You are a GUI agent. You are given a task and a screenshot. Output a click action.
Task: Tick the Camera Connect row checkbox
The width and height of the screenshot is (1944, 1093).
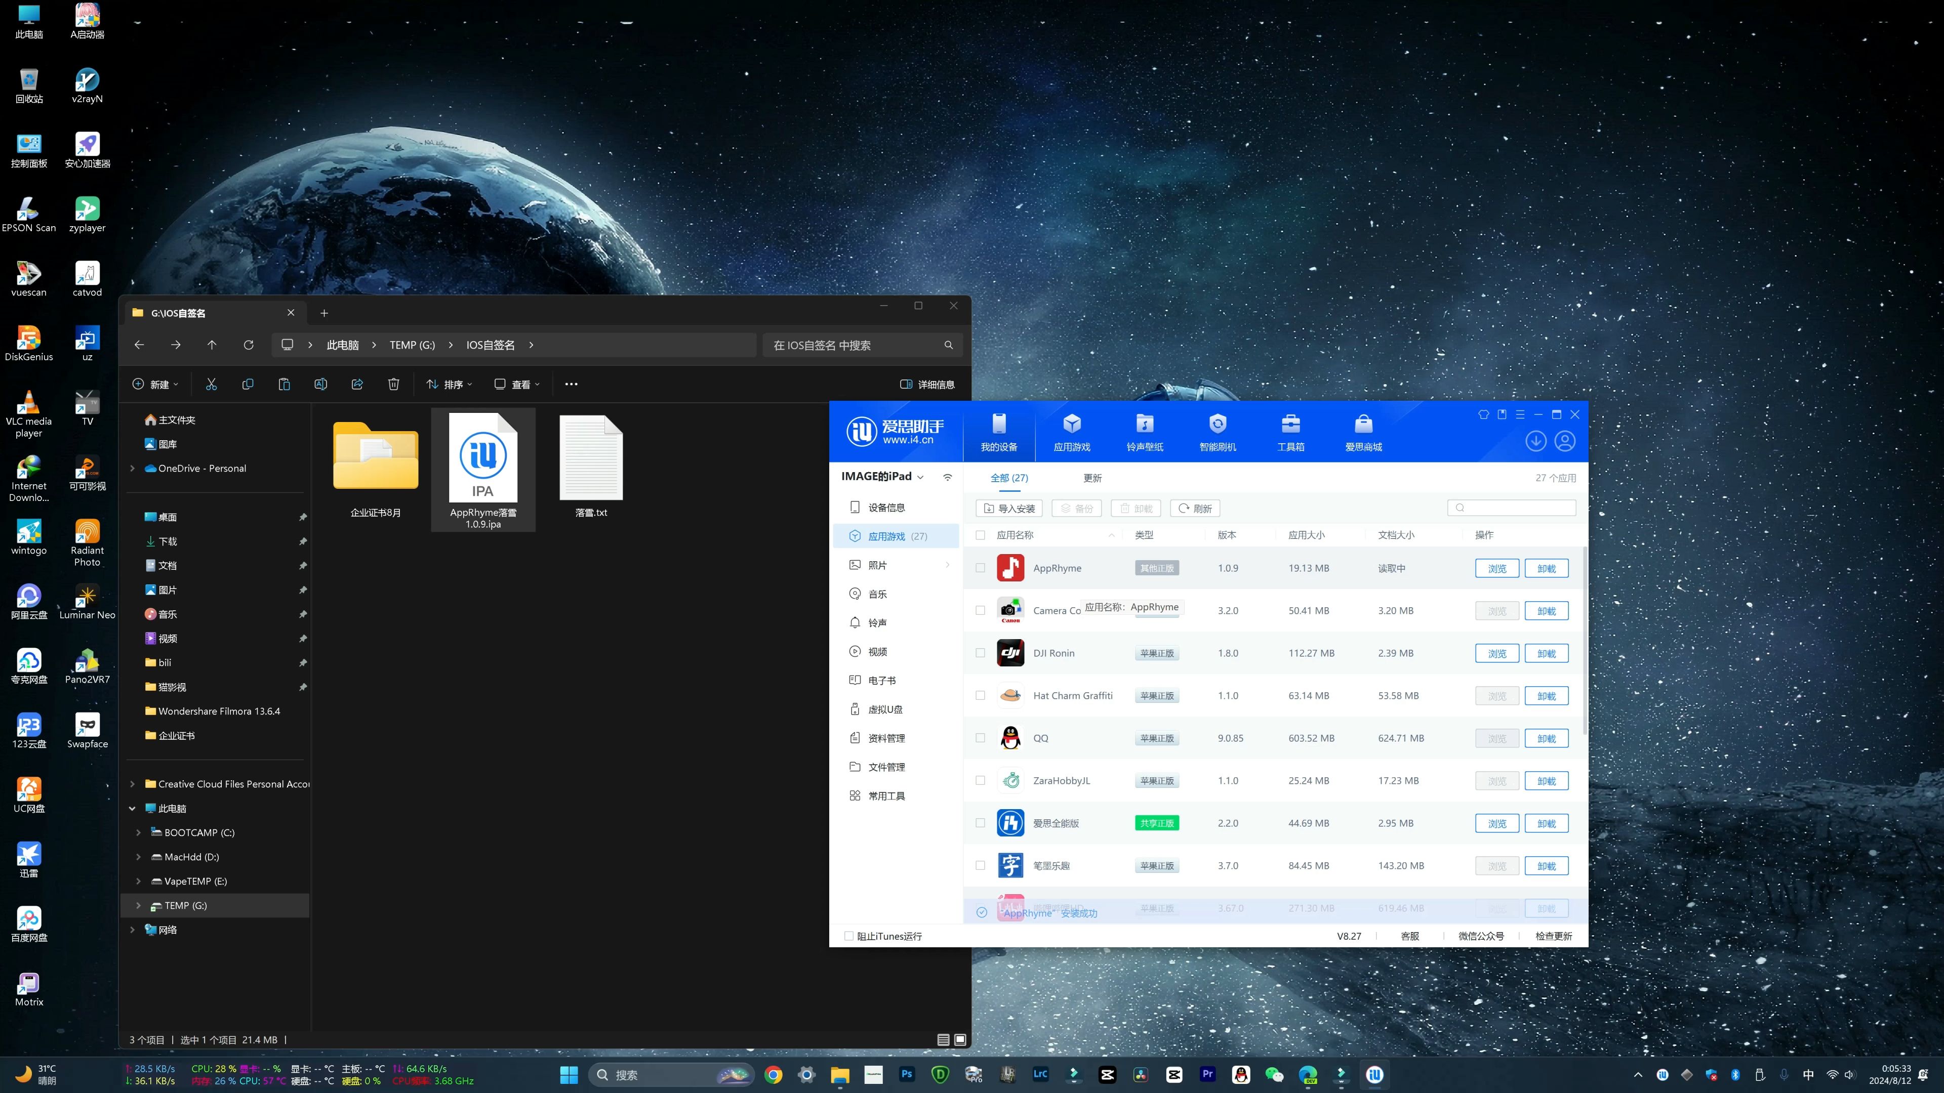(980, 610)
